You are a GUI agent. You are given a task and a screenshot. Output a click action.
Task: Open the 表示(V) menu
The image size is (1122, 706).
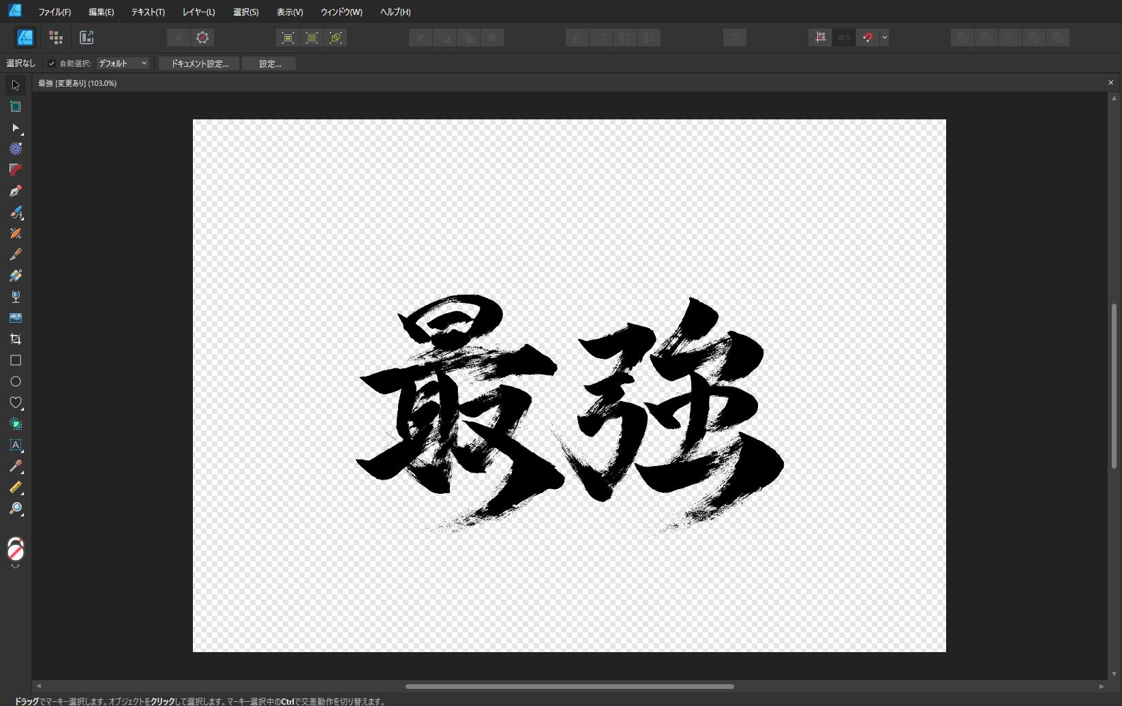click(x=290, y=12)
